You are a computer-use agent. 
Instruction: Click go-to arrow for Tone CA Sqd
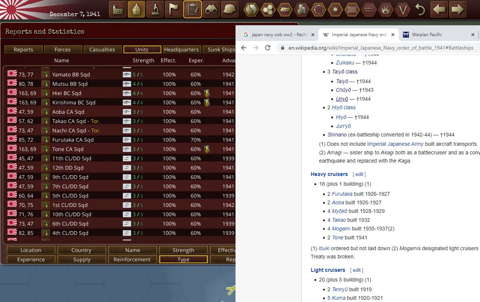click(x=46, y=149)
